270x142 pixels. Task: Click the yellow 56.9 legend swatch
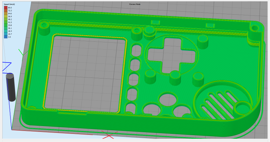pyautogui.click(x=6, y=16)
